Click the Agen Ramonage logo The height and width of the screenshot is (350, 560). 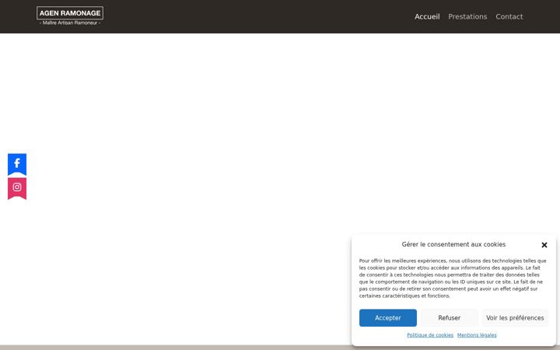tap(70, 16)
